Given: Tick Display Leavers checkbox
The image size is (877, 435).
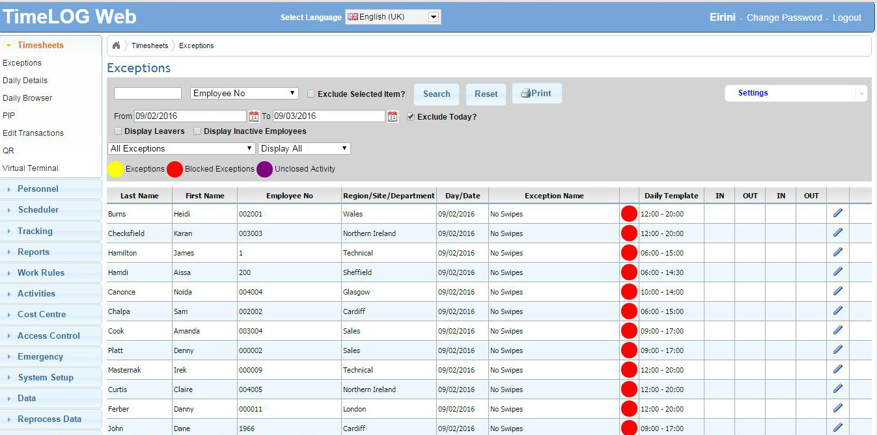Looking at the screenshot, I should 118,131.
